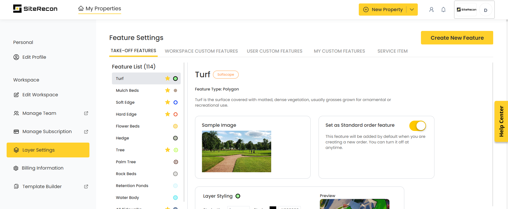Open the notifications bell
The image size is (508, 209).
pos(443,10)
